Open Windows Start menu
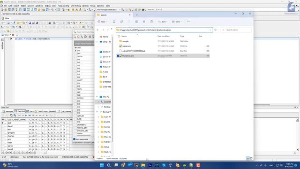This screenshot has height=169, width=300. tap(102, 165)
